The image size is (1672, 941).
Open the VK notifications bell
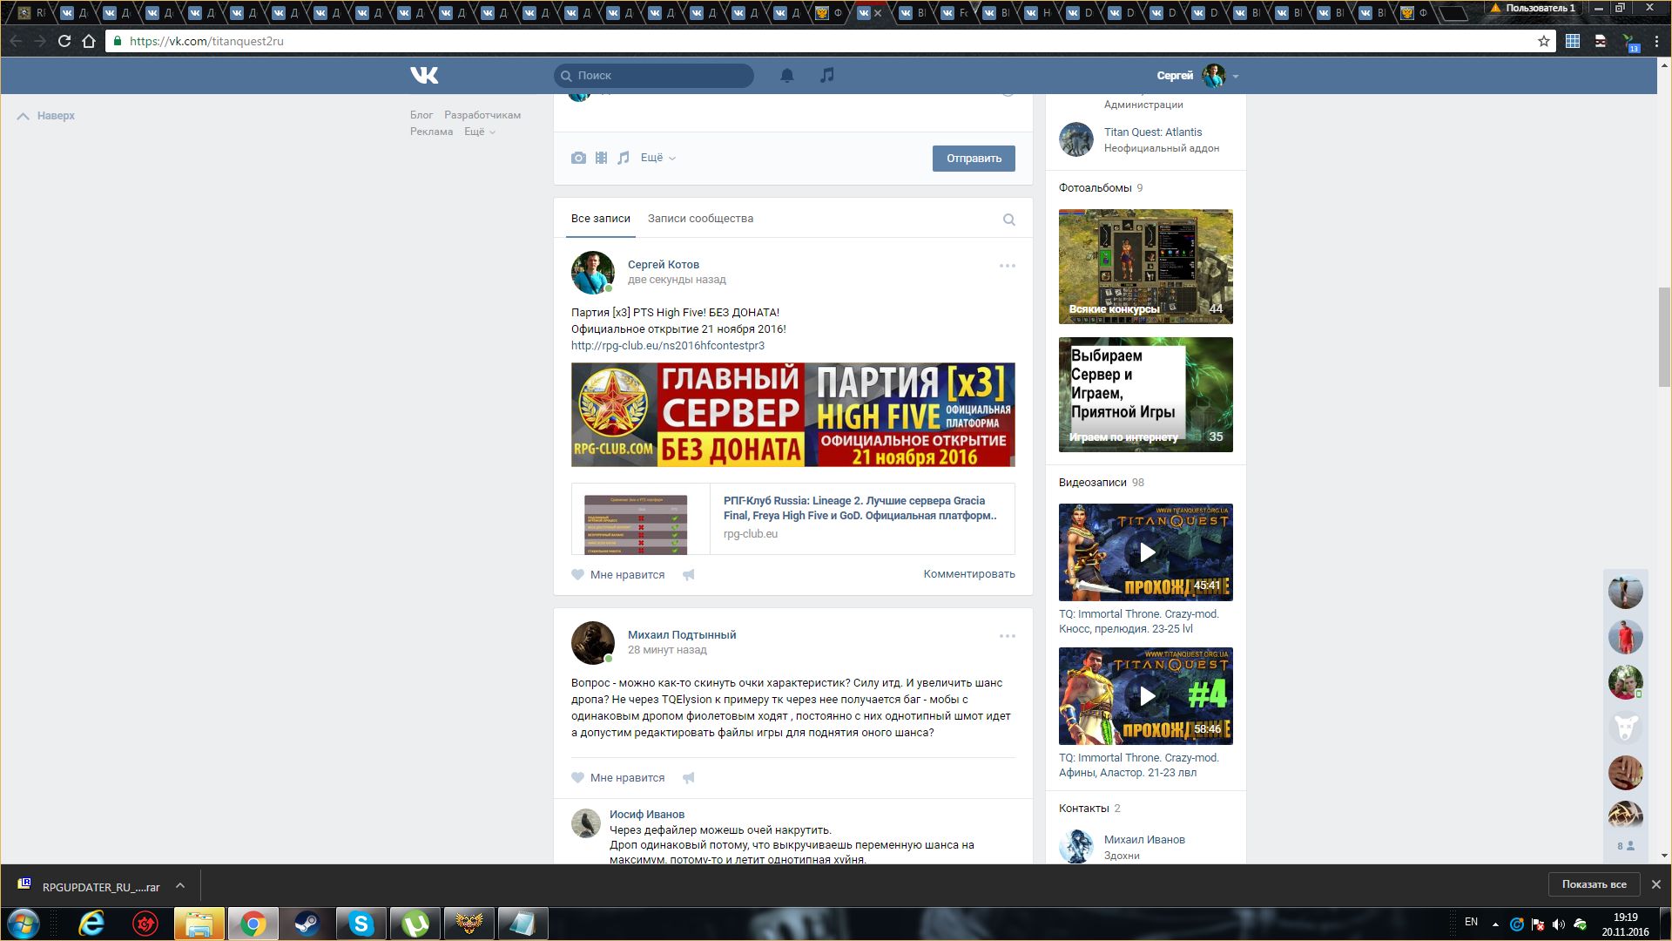(786, 76)
